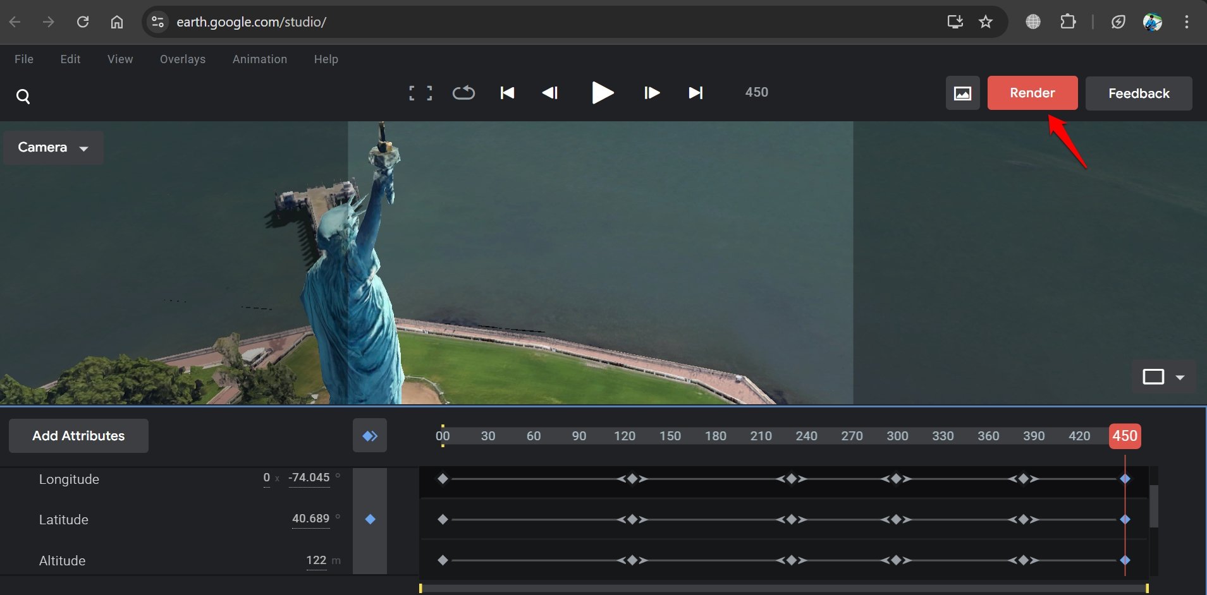
Task: Click frame 120 on timeline ruler
Action: click(625, 436)
